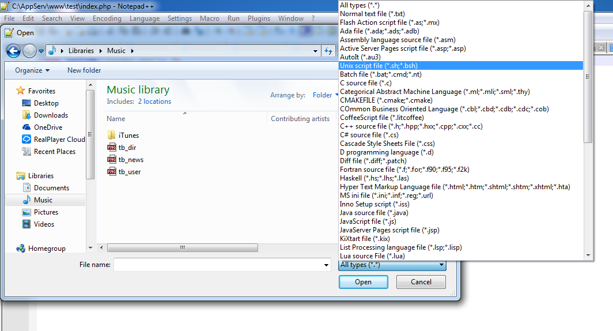Open the Language menu in Notepad++
Image resolution: width=613 pixels, height=331 pixels.
pyautogui.click(x=144, y=18)
